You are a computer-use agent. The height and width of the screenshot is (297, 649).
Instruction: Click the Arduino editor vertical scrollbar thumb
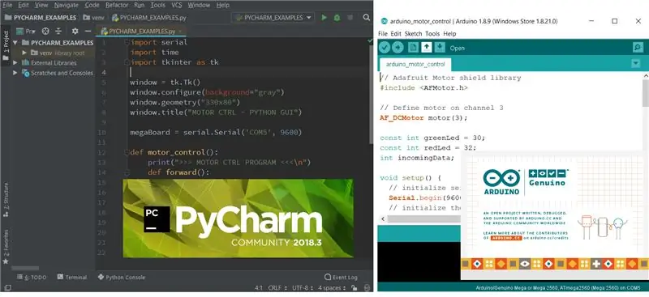[x=645, y=92]
